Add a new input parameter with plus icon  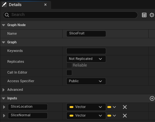(152, 98)
